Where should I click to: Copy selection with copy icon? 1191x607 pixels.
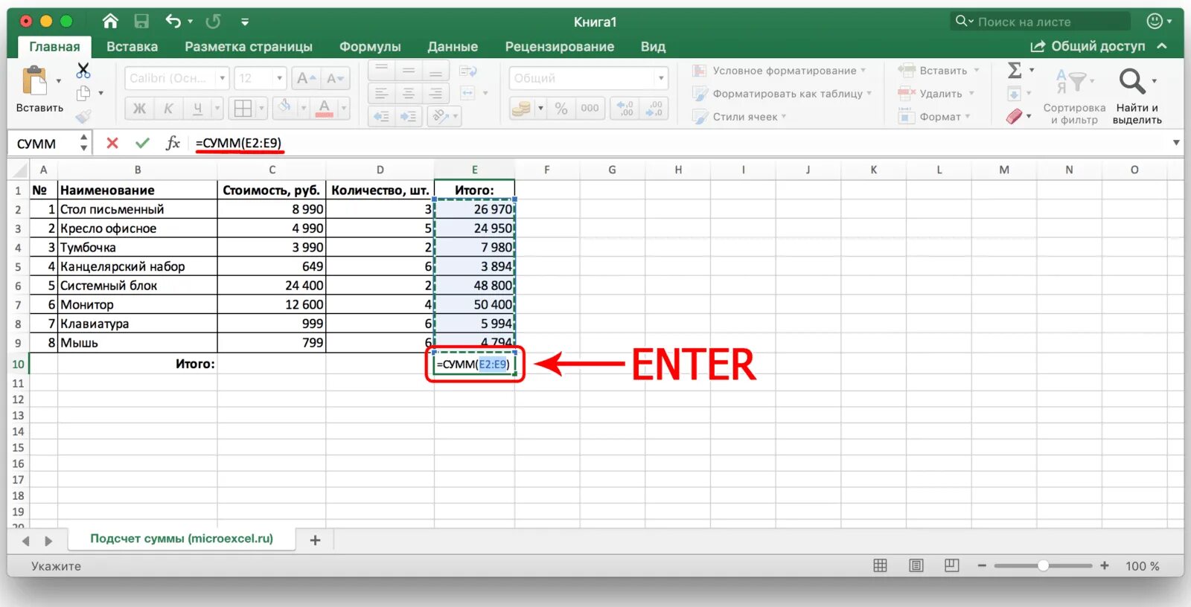83,93
